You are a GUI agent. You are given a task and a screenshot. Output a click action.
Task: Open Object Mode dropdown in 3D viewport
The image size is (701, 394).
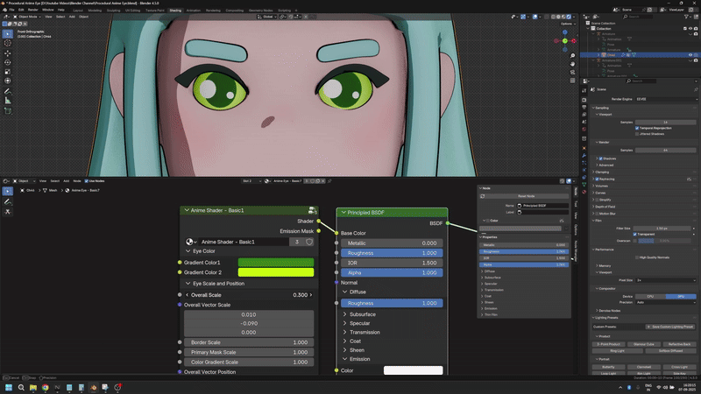point(27,17)
